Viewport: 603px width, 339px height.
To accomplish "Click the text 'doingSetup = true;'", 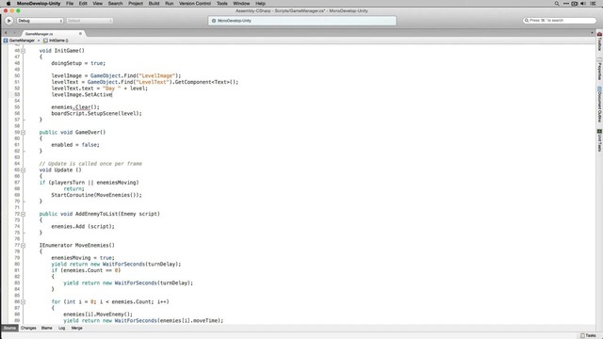I will click(78, 63).
